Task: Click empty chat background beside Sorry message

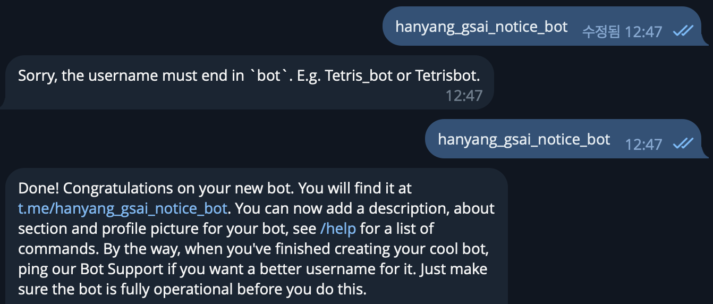Action: coord(600,82)
